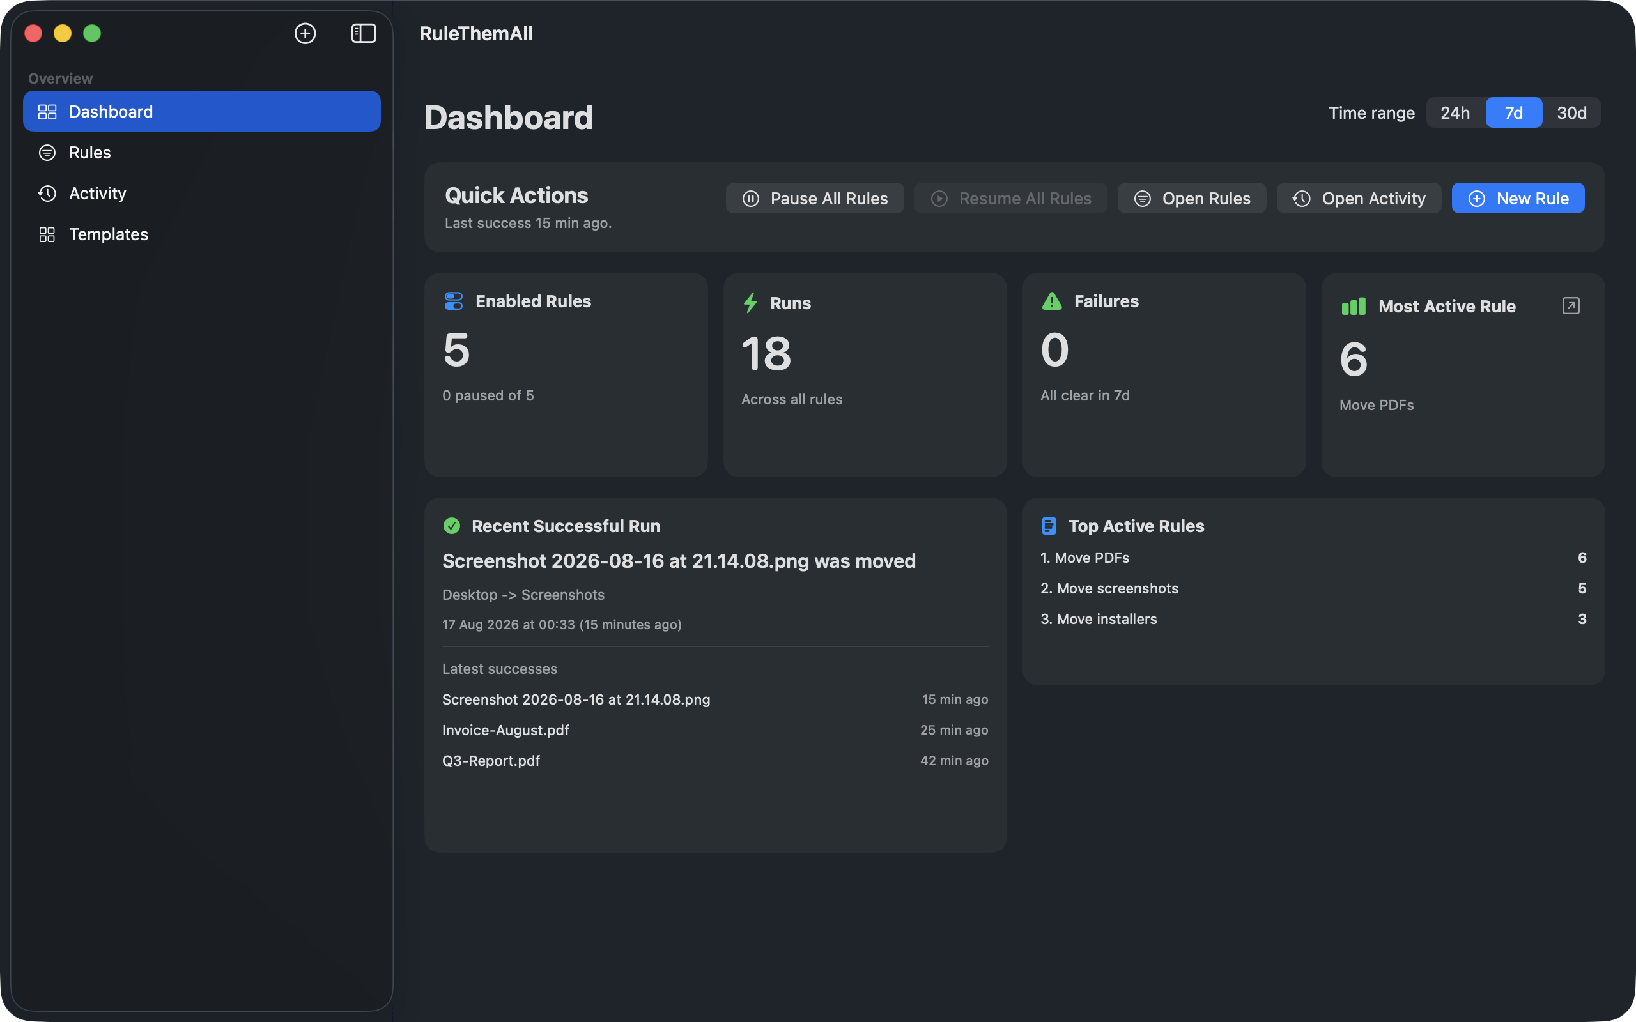
Task: Go to Activity in the sidebar
Action: click(x=201, y=194)
